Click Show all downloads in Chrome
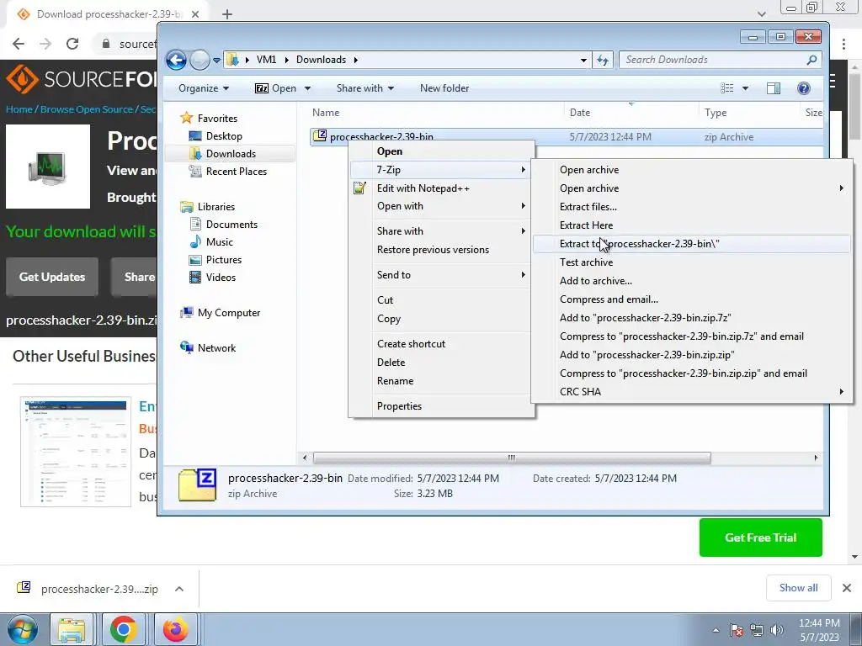Screen dimensions: 862x646 coord(798,588)
